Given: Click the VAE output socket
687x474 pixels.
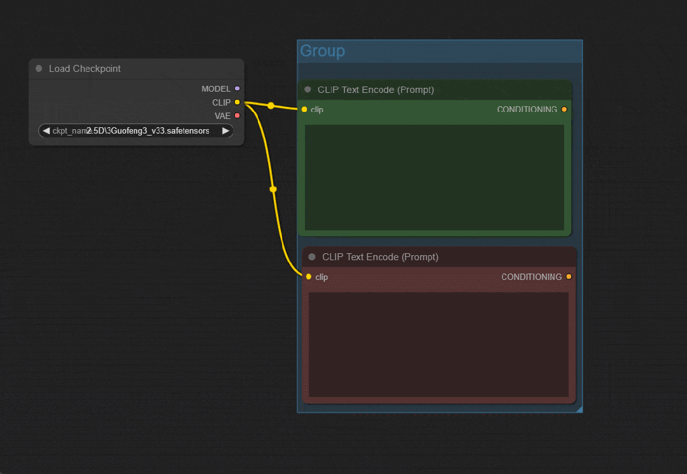Looking at the screenshot, I should click(237, 116).
